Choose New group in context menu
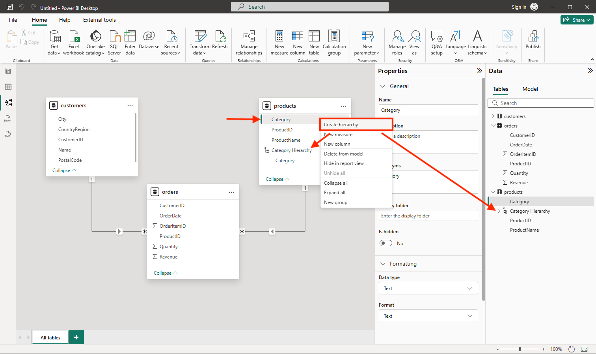The height and width of the screenshot is (354, 596). (356, 202)
